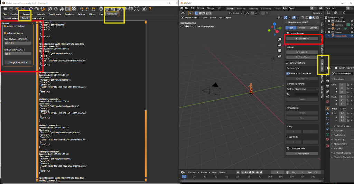354x184 pixels.
Task: Open Object Mode dropdown in Blender
Action: tap(191, 18)
